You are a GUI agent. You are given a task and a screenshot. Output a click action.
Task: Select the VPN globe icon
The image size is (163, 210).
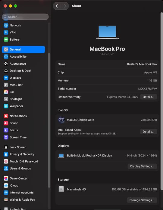(6, 32)
